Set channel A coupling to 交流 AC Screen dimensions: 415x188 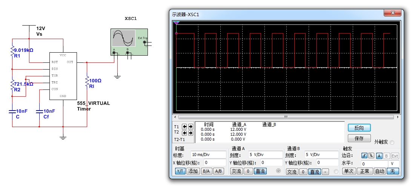click(x=236, y=171)
